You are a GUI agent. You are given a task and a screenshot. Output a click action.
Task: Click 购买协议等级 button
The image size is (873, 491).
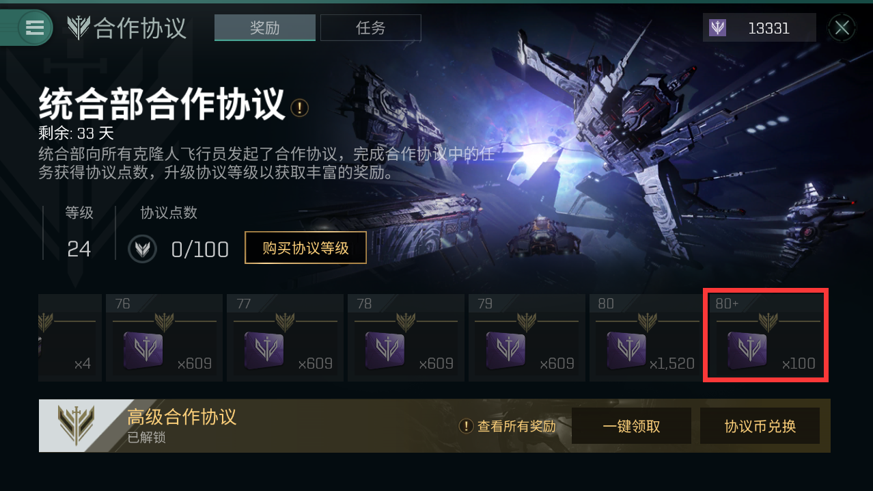[x=305, y=248]
